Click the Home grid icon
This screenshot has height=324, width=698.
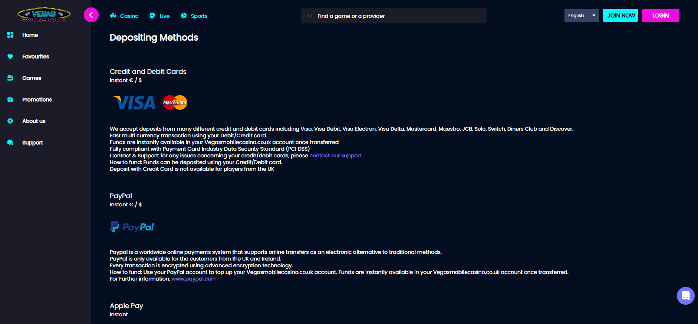point(10,35)
